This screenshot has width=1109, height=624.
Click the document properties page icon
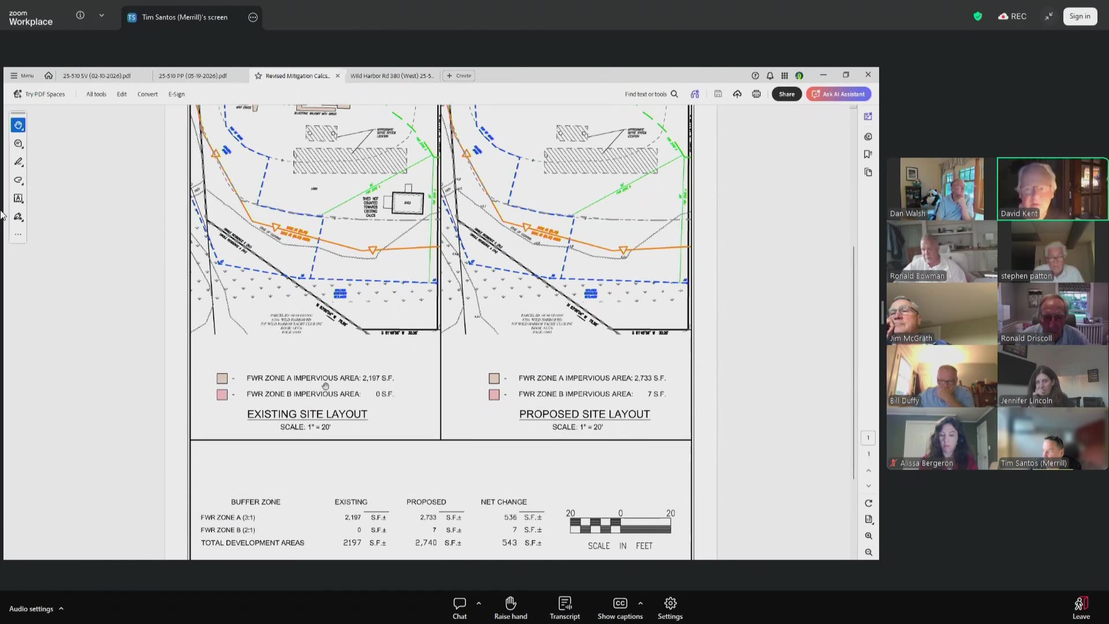(868, 519)
